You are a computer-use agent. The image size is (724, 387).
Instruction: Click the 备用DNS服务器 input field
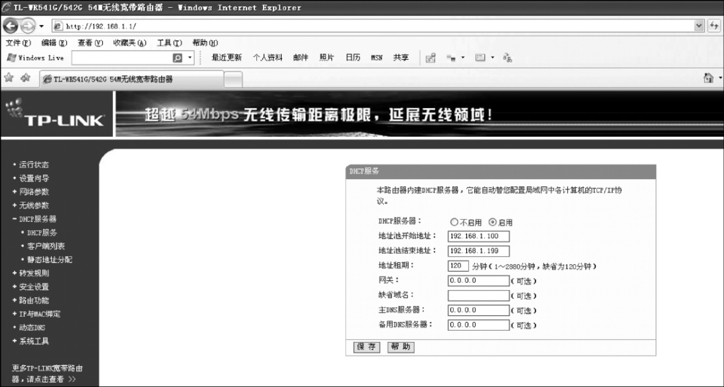pos(478,325)
